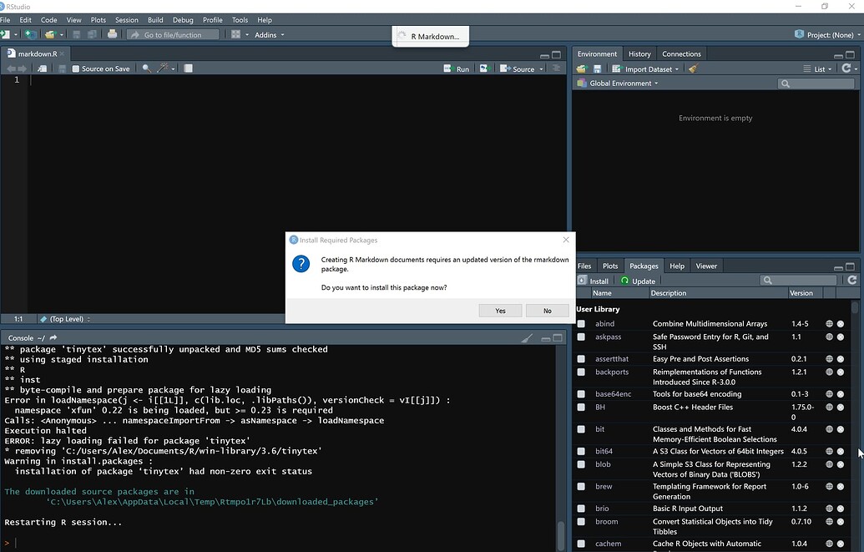Image resolution: width=864 pixels, height=552 pixels.
Task: Enable Source on Save checkbox
Action: click(x=76, y=69)
